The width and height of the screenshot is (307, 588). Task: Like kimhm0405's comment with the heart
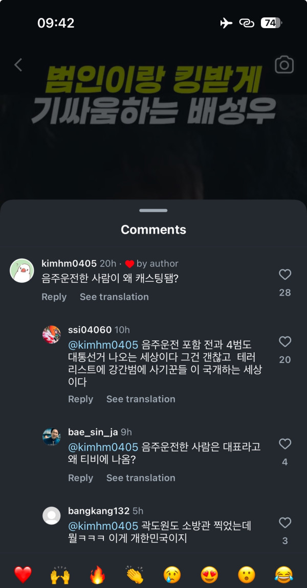pos(285,275)
